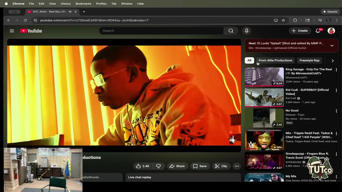Viewport: 342px width, 192px height.
Task: Show more filter chips with right arrow
Action: (333, 61)
